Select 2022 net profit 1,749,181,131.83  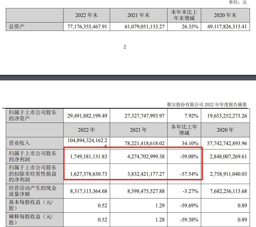[87, 156]
